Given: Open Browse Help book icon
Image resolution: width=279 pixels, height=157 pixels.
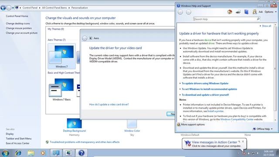Looking at the screenshot, I should tap(246, 12).
